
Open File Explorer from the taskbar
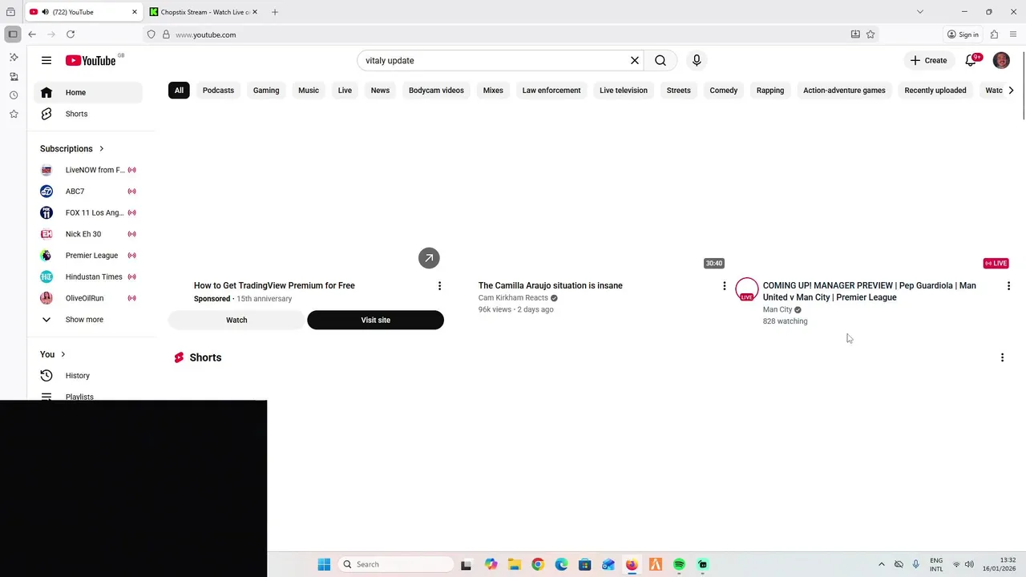(515, 564)
